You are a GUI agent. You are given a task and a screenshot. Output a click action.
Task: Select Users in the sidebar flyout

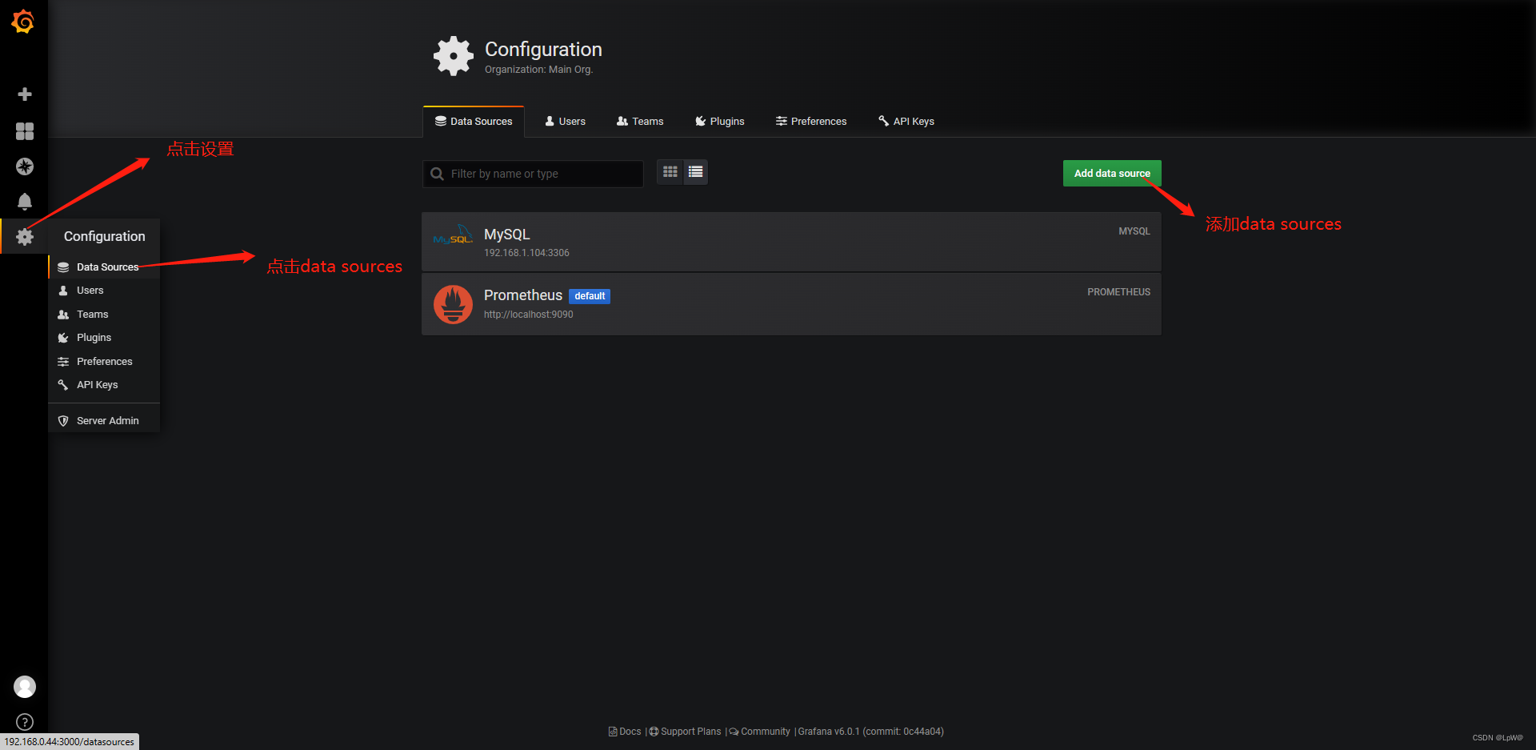(x=104, y=291)
